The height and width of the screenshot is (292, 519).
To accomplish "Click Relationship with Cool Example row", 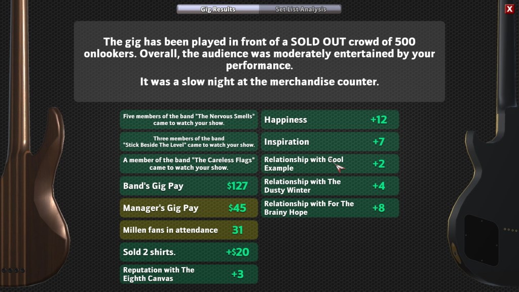I will tap(330, 164).
